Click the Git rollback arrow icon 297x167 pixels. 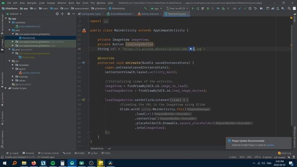255,8
